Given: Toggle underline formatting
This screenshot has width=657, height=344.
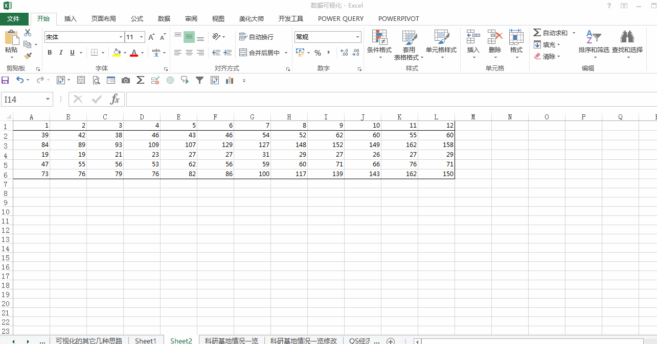Looking at the screenshot, I should click(72, 53).
